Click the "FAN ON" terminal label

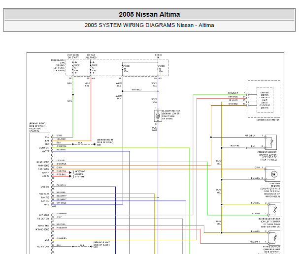click(45, 201)
